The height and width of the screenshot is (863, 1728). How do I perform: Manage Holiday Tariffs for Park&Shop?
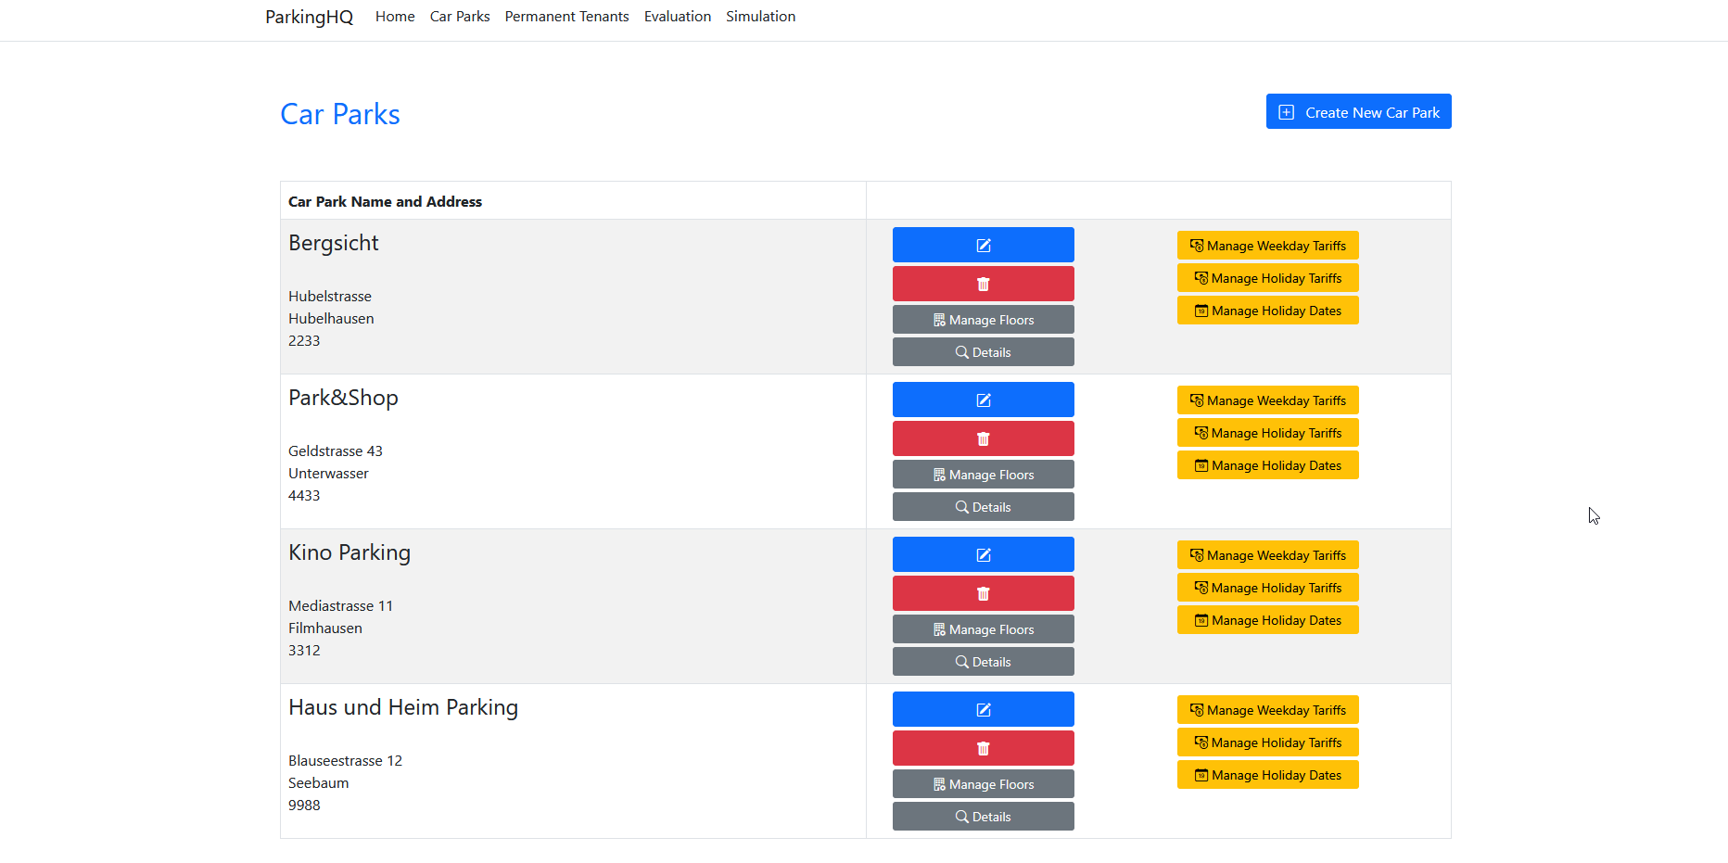point(1267,433)
